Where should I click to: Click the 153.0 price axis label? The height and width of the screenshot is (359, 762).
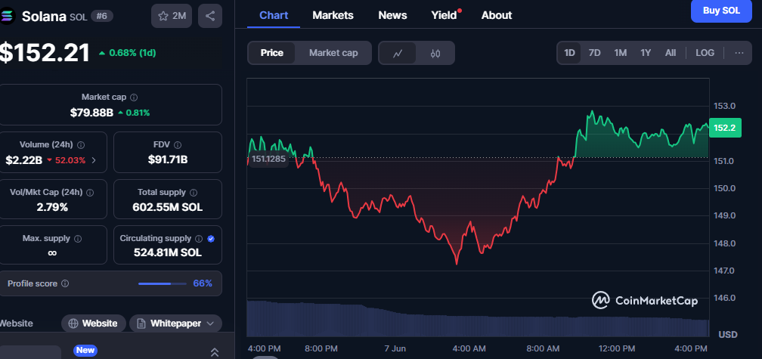pyautogui.click(x=724, y=106)
